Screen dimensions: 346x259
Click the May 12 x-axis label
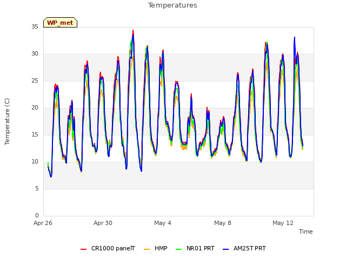(x=283, y=223)
